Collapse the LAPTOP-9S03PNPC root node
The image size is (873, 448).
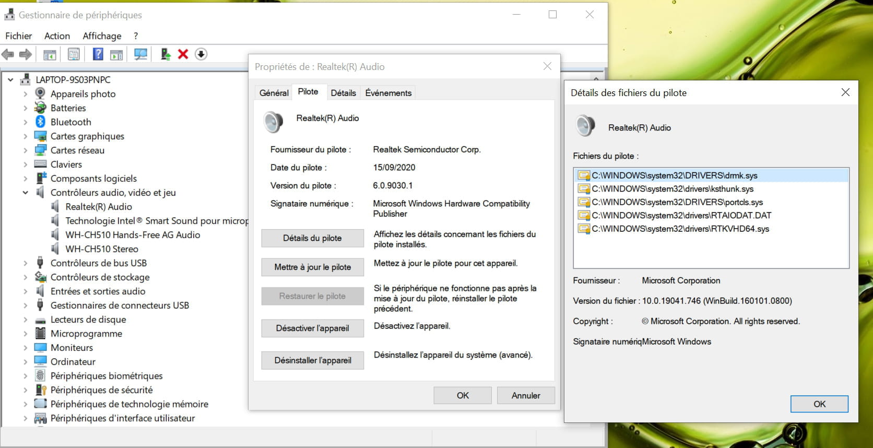click(10, 80)
